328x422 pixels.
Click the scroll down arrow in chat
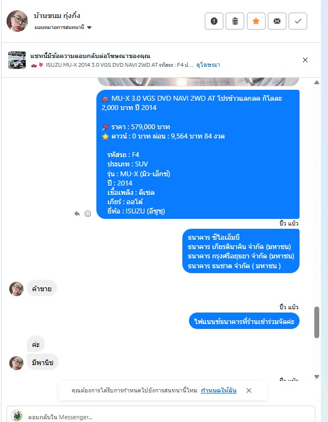coord(317,377)
